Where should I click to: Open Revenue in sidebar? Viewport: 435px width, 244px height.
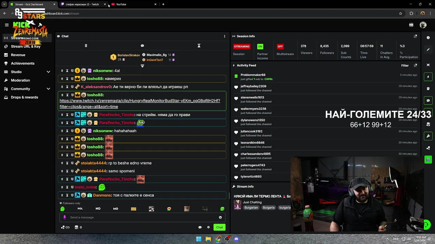click(x=18, y=55)
